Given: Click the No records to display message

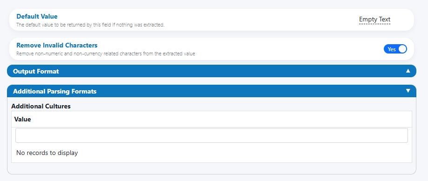Looking at the screenshot, I should [x=47, y=153].
